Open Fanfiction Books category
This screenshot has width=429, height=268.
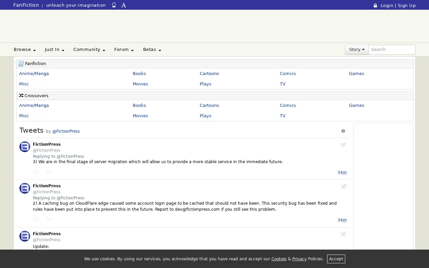[139, 74]
